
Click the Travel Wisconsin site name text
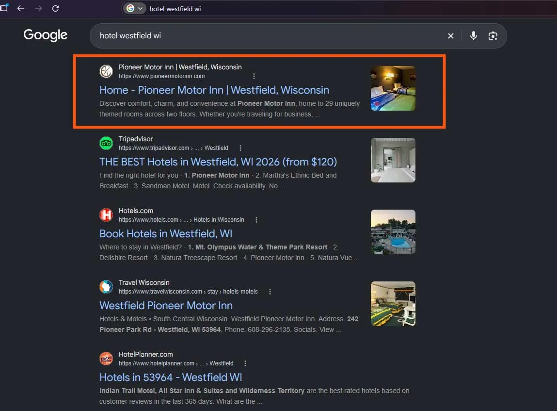[144, 282]
